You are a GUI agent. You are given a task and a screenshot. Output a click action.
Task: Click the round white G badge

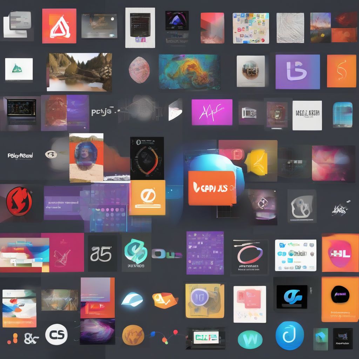(x=51, y=154)
